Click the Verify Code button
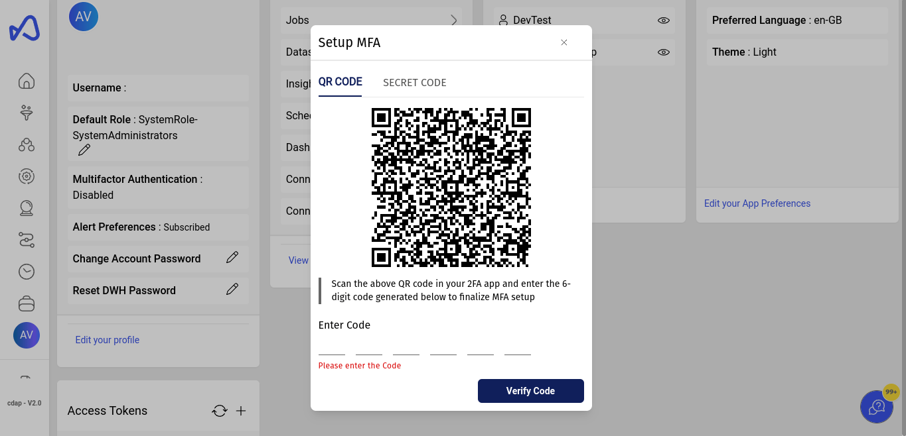 (531, 391)
